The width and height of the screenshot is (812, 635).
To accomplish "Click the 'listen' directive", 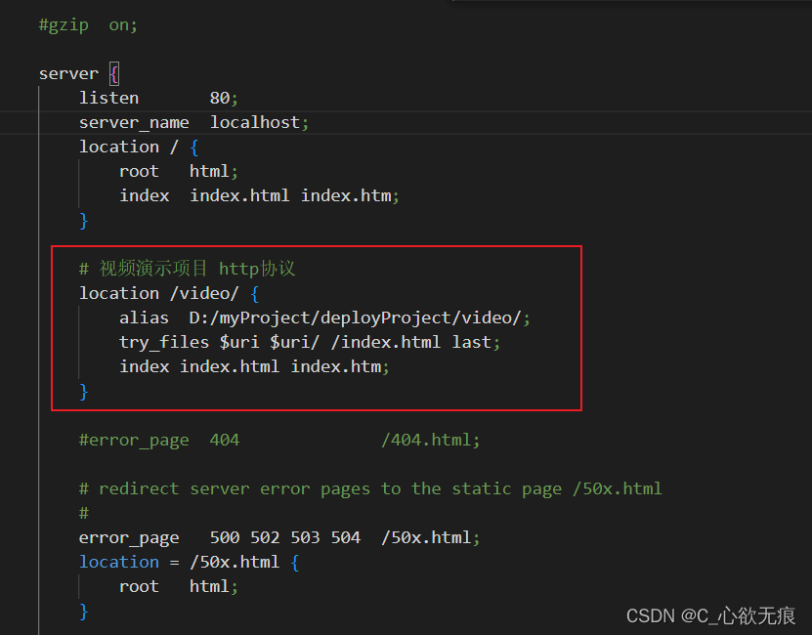I will tap(108, 98).
